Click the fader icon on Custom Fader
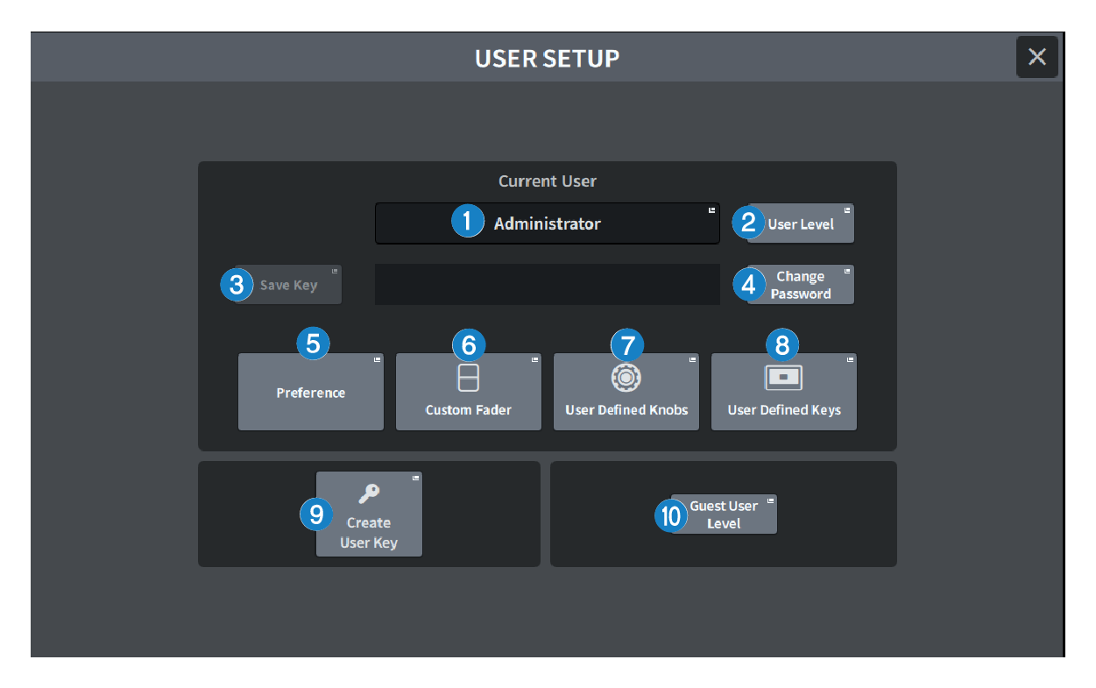 point(469,378)
